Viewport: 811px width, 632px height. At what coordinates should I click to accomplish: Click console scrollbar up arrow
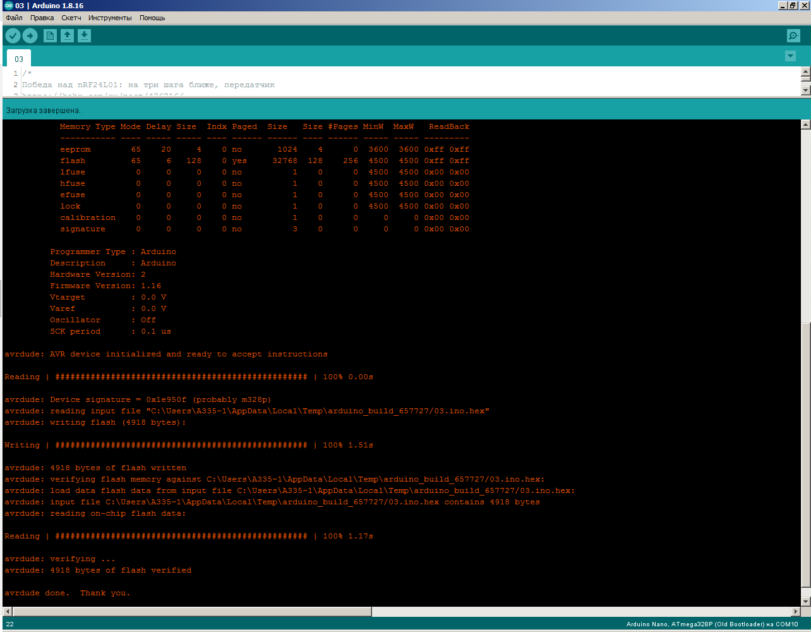pyautogui.click(x=805, y=125)
